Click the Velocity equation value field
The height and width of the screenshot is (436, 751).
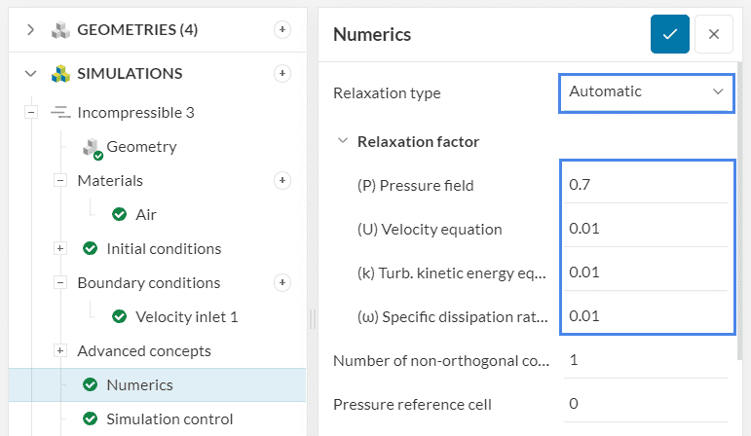pos(647,229)
